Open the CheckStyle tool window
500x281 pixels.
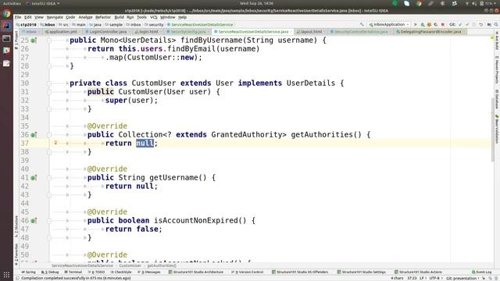click(121, 272)
